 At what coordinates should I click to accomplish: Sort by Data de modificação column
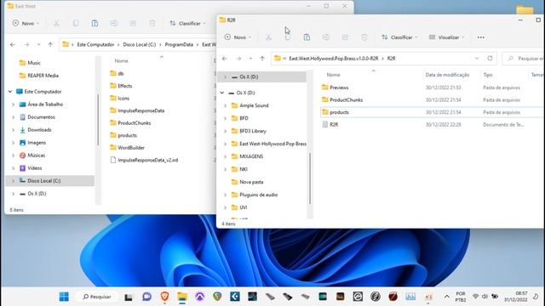[447, 75]
